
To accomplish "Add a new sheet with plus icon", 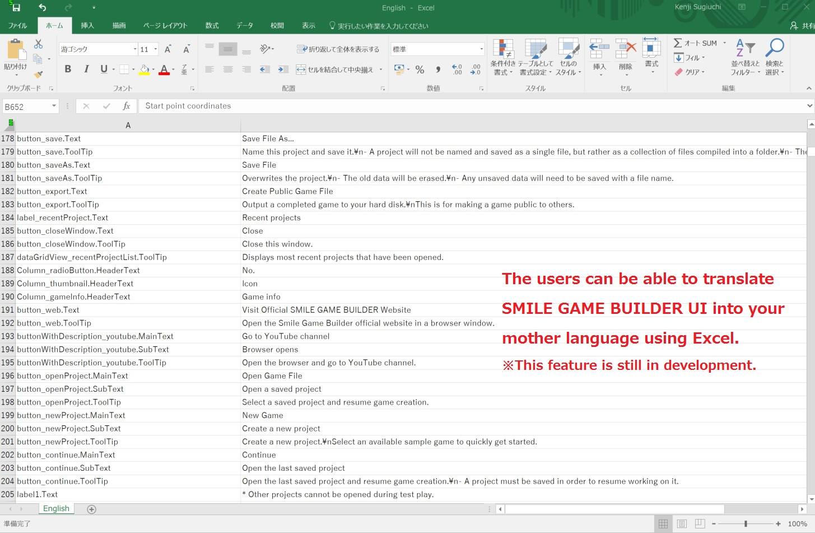I will [x=92, y=509].
